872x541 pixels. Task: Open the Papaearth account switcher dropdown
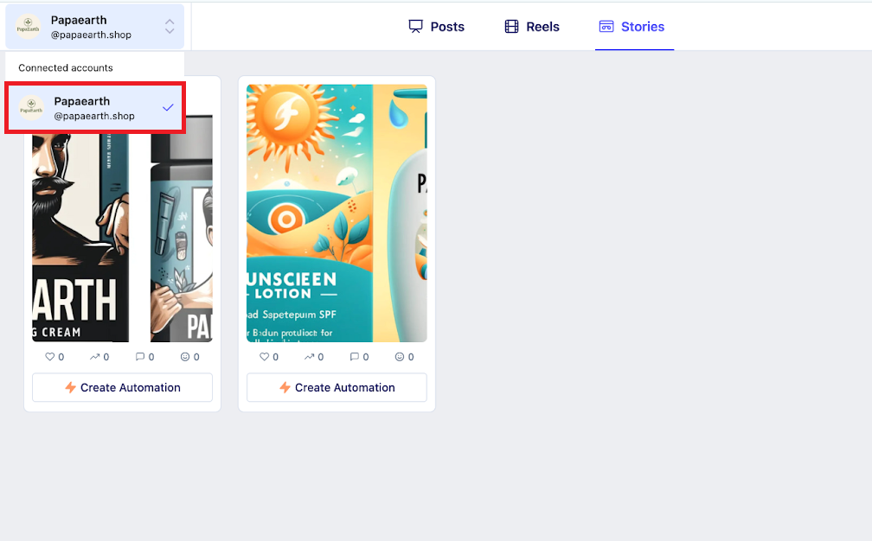pos(94,26)
